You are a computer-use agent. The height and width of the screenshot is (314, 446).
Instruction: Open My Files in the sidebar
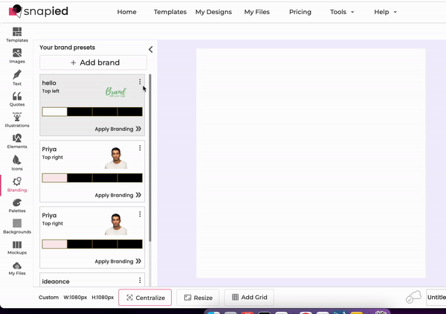[17, 269]
